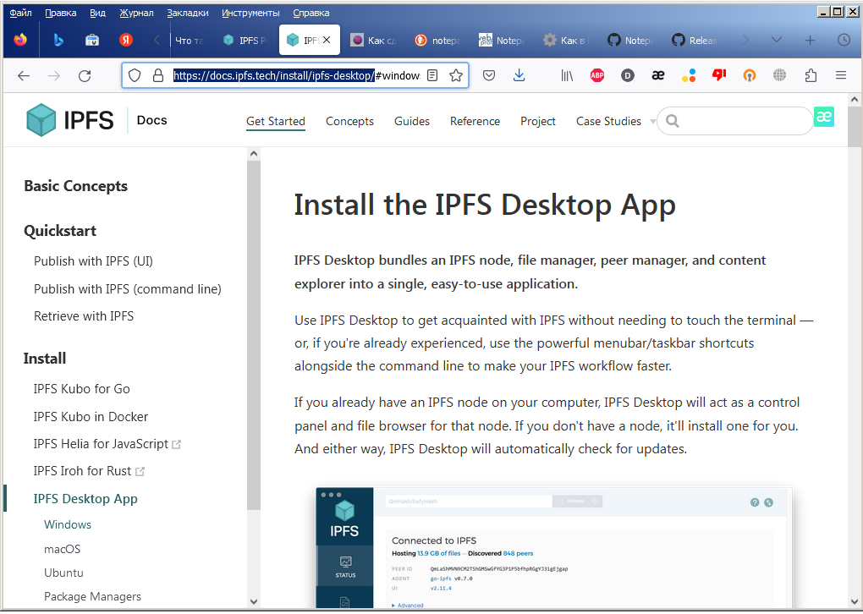Open the Yandex pinned tab

pos(126,40)
